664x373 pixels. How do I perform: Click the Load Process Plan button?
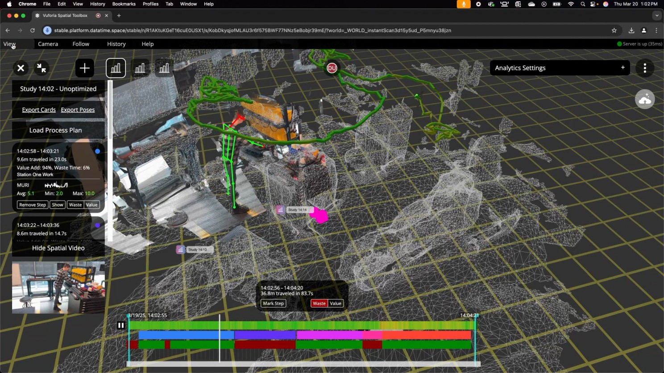pos(56,130)
